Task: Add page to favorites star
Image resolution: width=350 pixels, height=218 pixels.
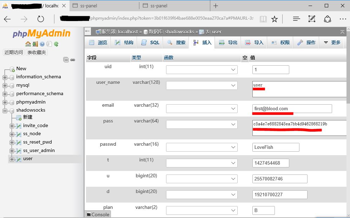Action: (x=274, y=19)
